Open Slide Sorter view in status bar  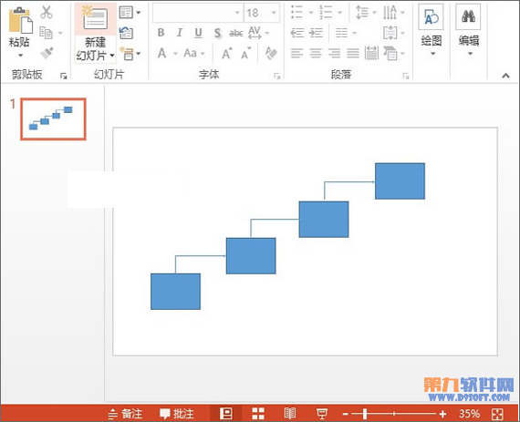258,414
